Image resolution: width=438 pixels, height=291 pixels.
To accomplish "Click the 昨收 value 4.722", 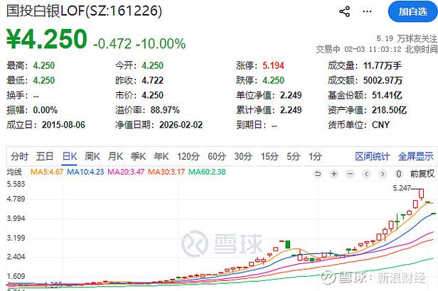I will (152, 80).
